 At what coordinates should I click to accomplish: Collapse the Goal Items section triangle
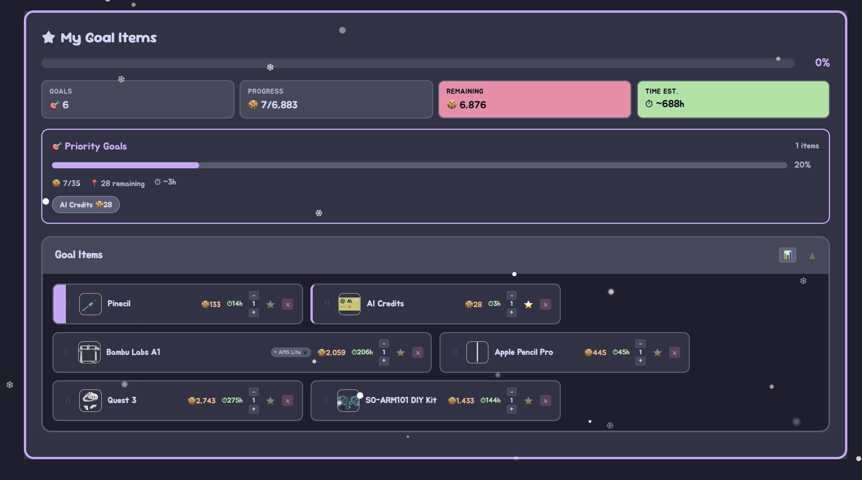pyautogui.click(x=812, y=256)
